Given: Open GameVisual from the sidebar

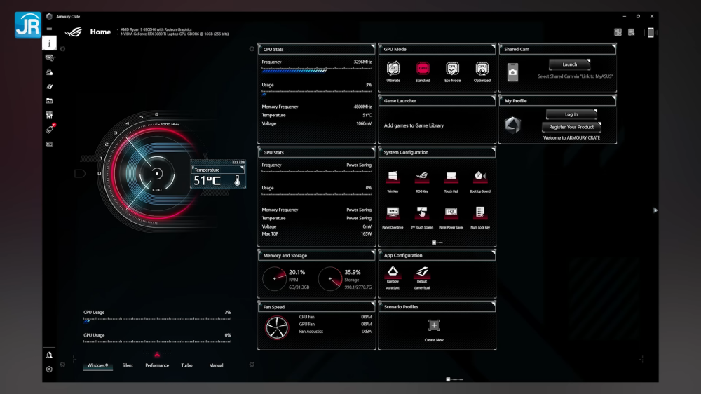Looking at the screenshot, I should [x=49, y=86].
